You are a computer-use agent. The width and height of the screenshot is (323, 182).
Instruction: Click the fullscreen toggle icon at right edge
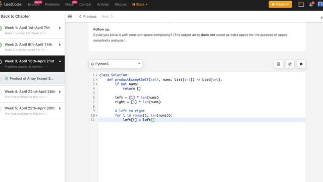(x=321, y=18)
